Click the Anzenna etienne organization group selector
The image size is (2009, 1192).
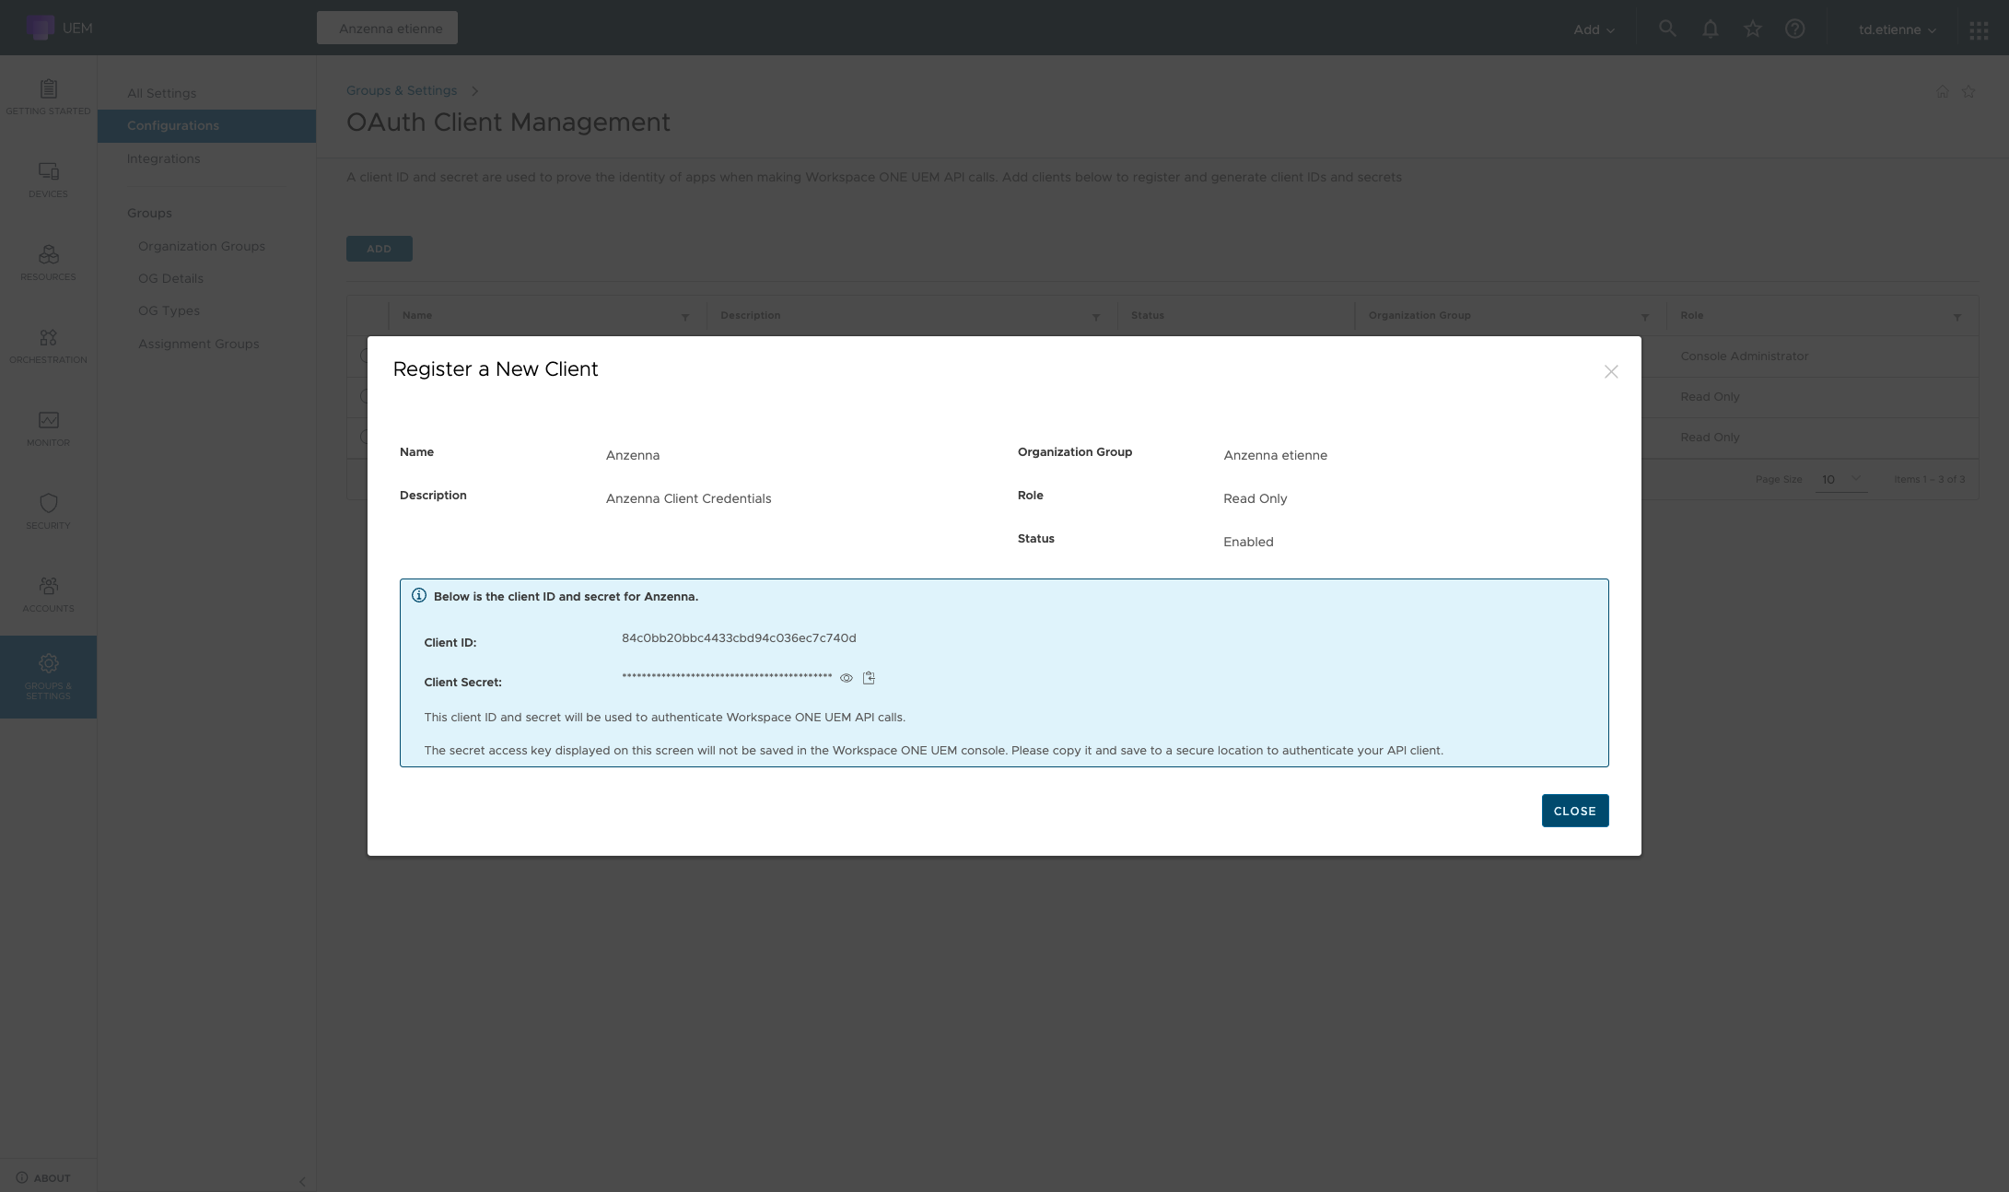(x=387, y=28)
